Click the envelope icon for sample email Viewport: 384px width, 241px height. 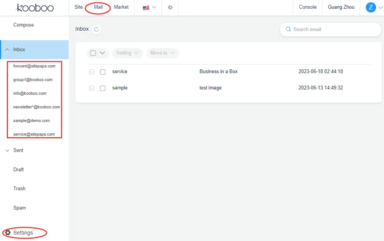pyautogui.click(x=91, y=88)
